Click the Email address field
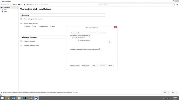This screenshot has width=179, height=100. [x=84, y=35]
